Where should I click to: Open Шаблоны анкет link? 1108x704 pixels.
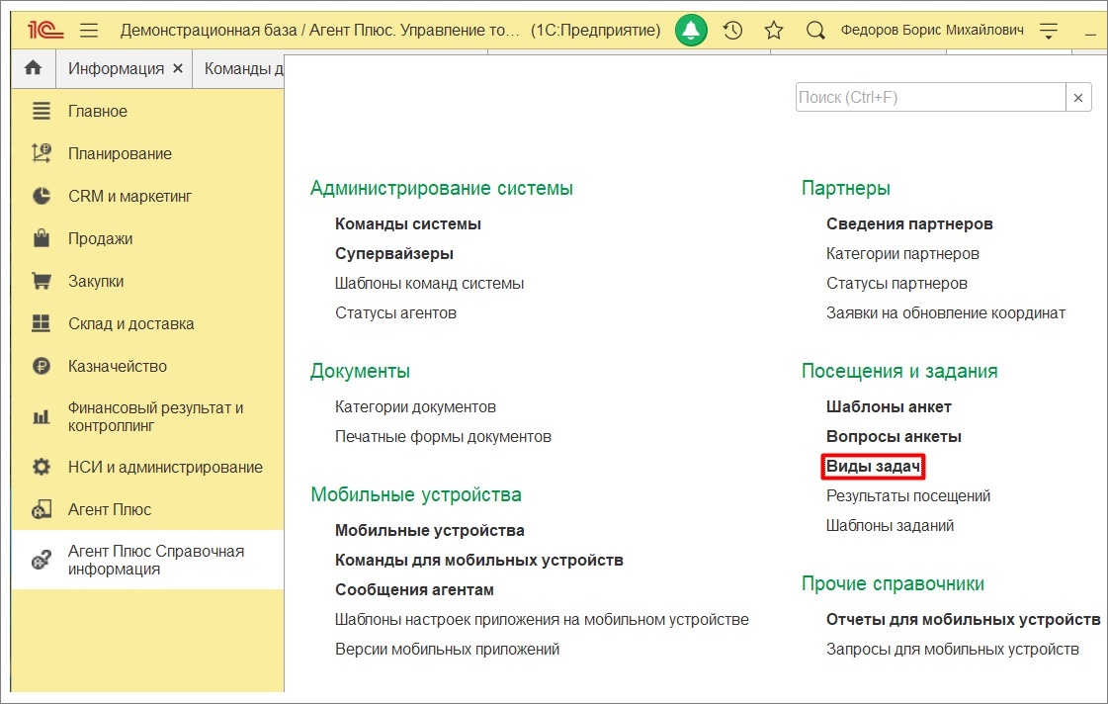[889, 407]
